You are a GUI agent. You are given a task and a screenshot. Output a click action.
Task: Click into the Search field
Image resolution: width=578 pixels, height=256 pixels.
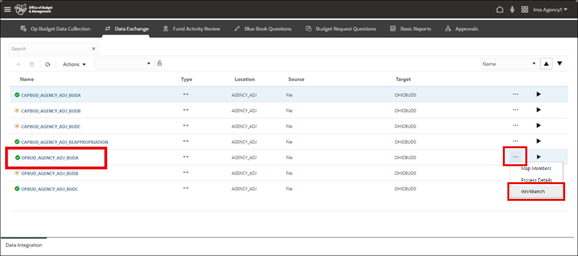[49, 49]
